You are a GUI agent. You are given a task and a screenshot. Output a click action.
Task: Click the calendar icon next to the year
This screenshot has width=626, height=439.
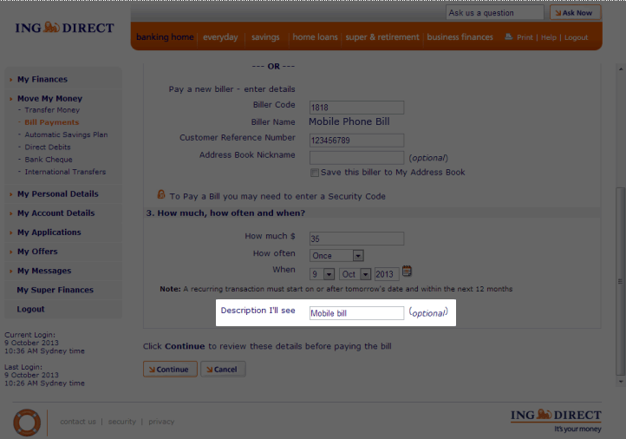click(x=407, y=272)
